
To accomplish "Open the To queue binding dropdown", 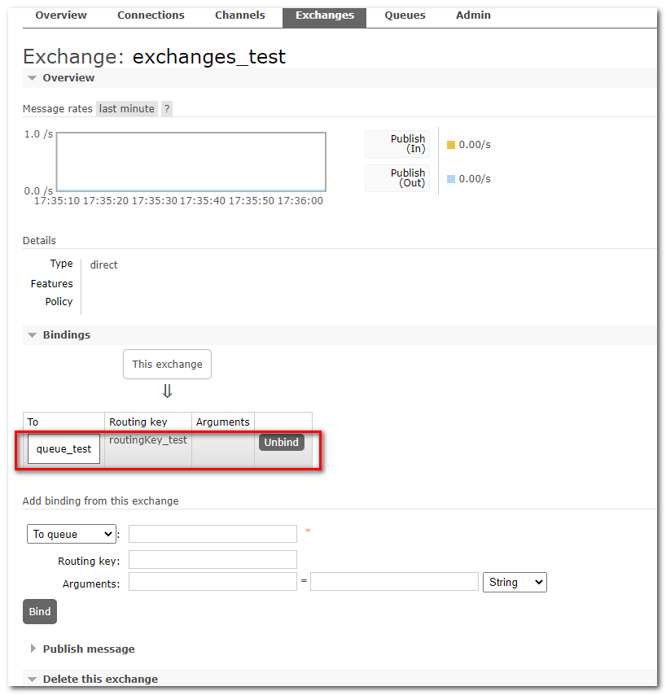I will (71, 534).
